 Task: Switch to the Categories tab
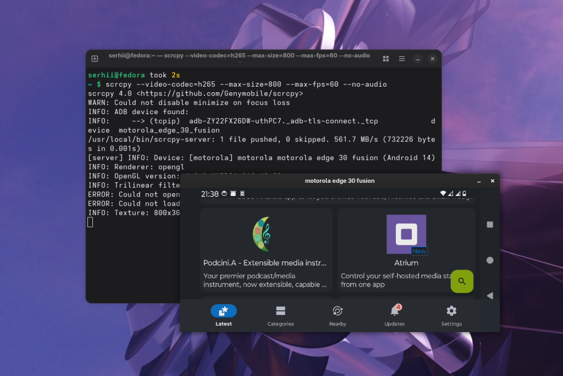pyautogui.click(x=280, y=316)
